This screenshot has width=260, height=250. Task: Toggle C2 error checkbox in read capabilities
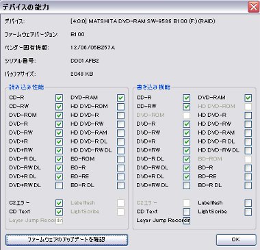[x=59, y=203]
